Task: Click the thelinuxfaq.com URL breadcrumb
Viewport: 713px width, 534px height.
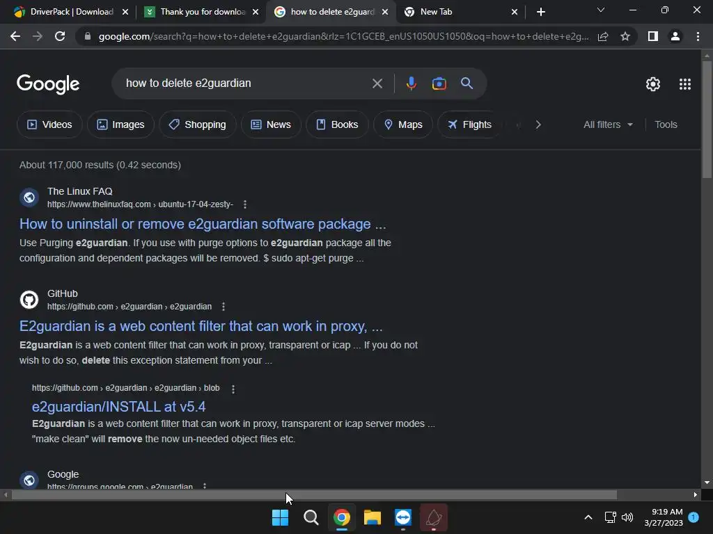Action: (x=140, y=204)
